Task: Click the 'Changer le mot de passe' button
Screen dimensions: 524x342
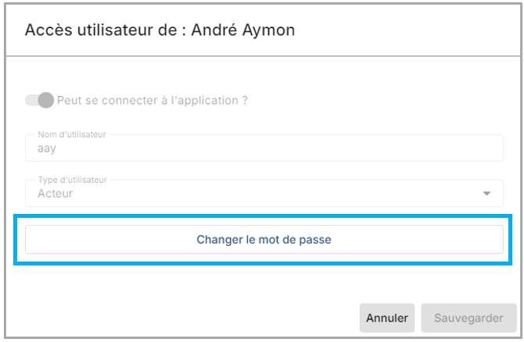Action: (x=264, y=240)
